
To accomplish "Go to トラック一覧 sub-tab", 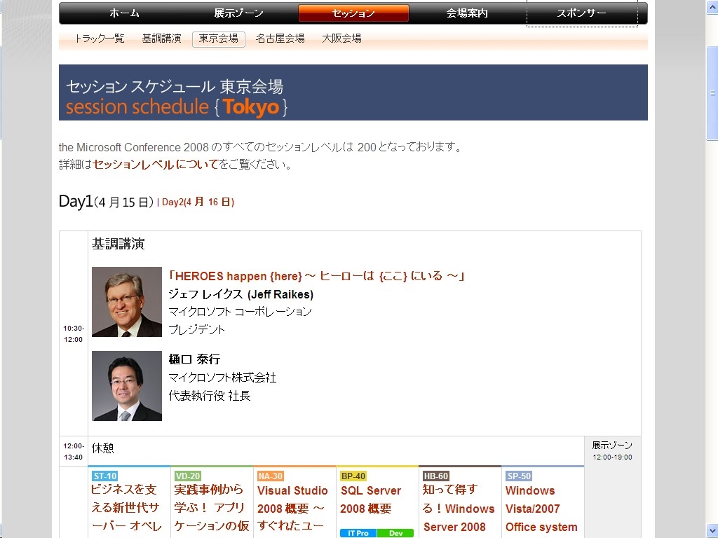I will click(x=100, y=39).
